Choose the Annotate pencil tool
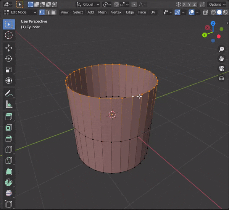Image resolution: width=229 pixels, height=210 pixels. [x=9, y=93]
